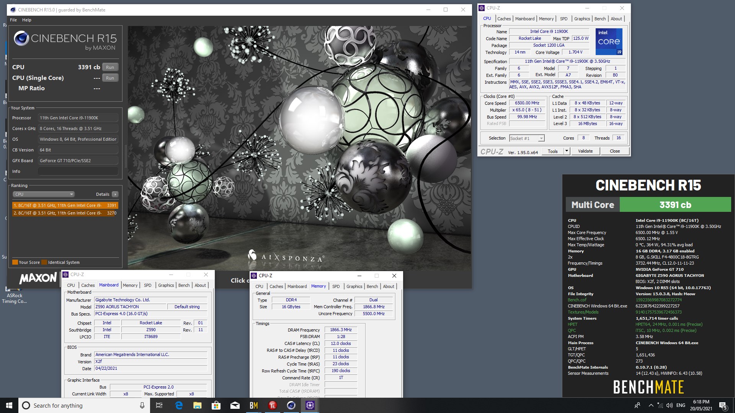
Task: Open Microsoft Edge from the taskbar
Action: pyautogui.click(x=179, y=405)
